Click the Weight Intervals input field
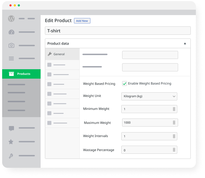The height and width of the screenshot is (178, 205). (149, 136)
